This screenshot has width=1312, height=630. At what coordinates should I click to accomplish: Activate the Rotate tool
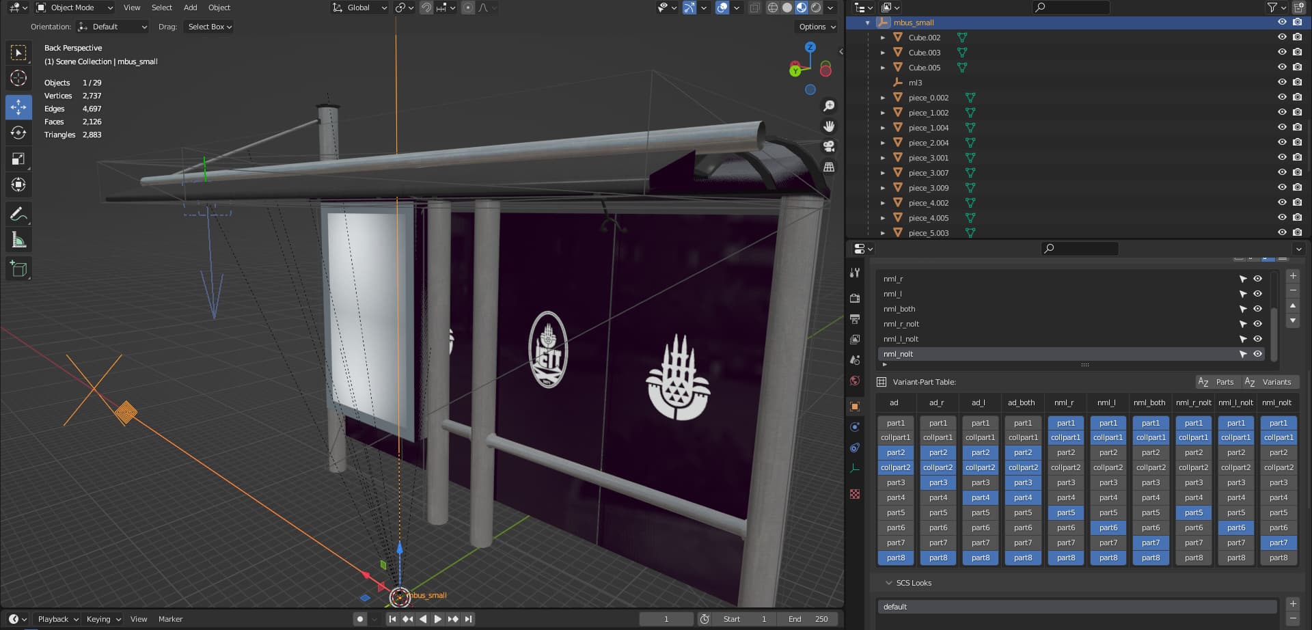pyautogui.click(x=18, y=133)
